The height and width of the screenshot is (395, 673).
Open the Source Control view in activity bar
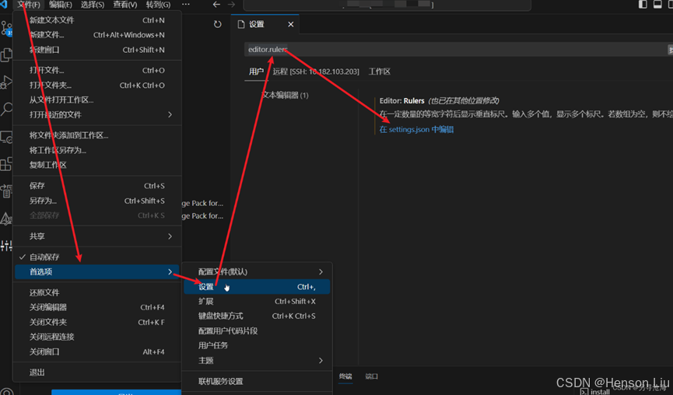(x=6, y=28)
